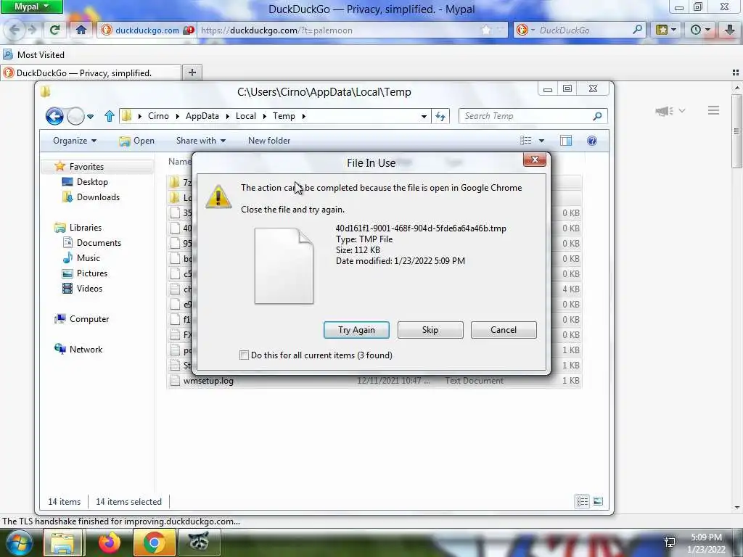This screenshot has height=557, width=743.
Task: Click the Explorer help icon
Action: (592, 141)
